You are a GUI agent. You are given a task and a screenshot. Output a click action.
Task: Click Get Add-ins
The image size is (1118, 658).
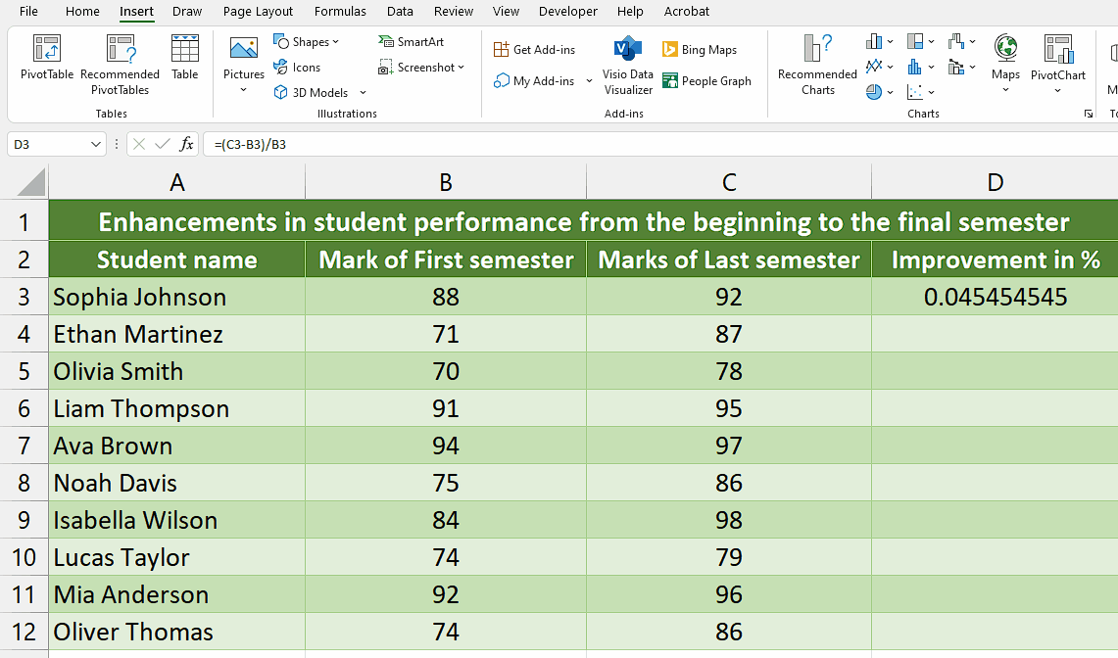(x=534, y=49)
